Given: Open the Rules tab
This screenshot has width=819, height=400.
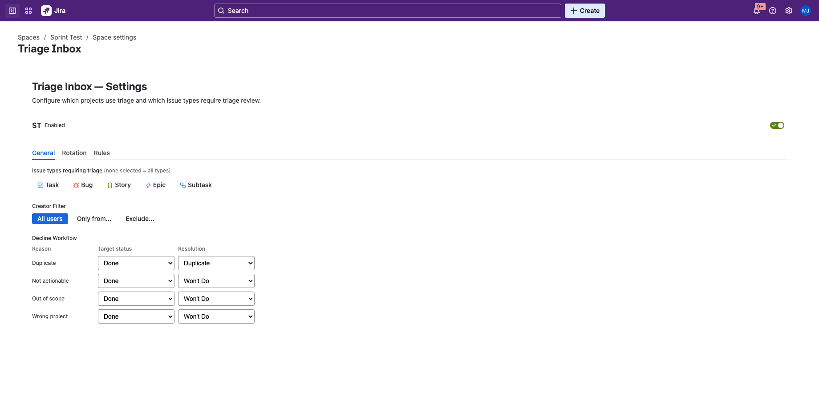Looking at the screenshot, I should point(101,153).
